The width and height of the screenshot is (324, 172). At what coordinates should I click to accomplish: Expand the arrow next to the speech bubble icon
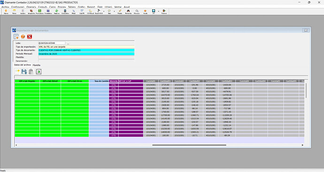point(114,11)
